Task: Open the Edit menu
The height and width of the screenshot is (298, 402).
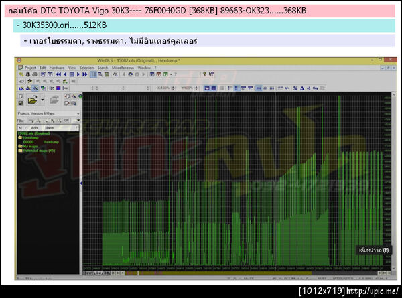Action: tap(43, 68)
